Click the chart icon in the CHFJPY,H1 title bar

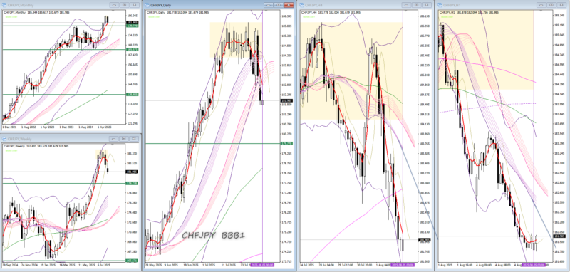pyautogui.click(x=440, y=5)
